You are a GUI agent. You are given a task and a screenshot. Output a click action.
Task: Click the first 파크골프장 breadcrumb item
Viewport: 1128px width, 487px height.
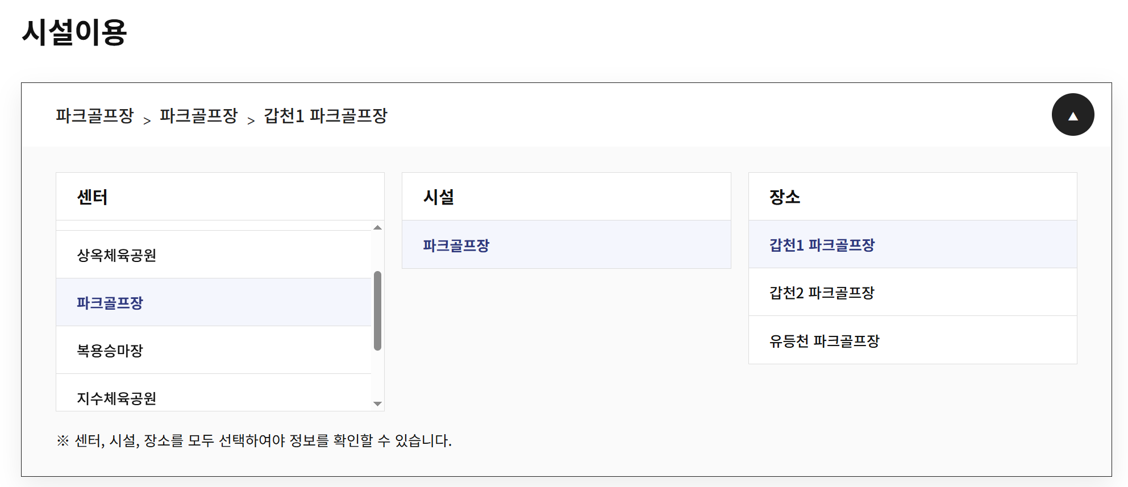click(x=95, y=115)
